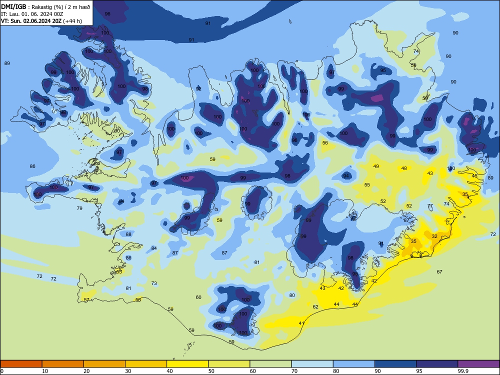The height and width of the screenshot is (375, 500).
Task: Click the map value '84'
Action: (x=154, y=248)
